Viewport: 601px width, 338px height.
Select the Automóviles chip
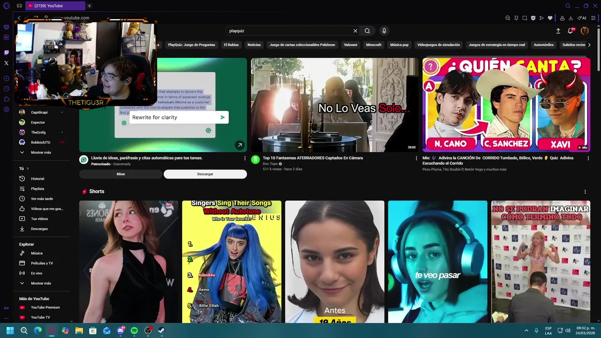click(544, 45)
